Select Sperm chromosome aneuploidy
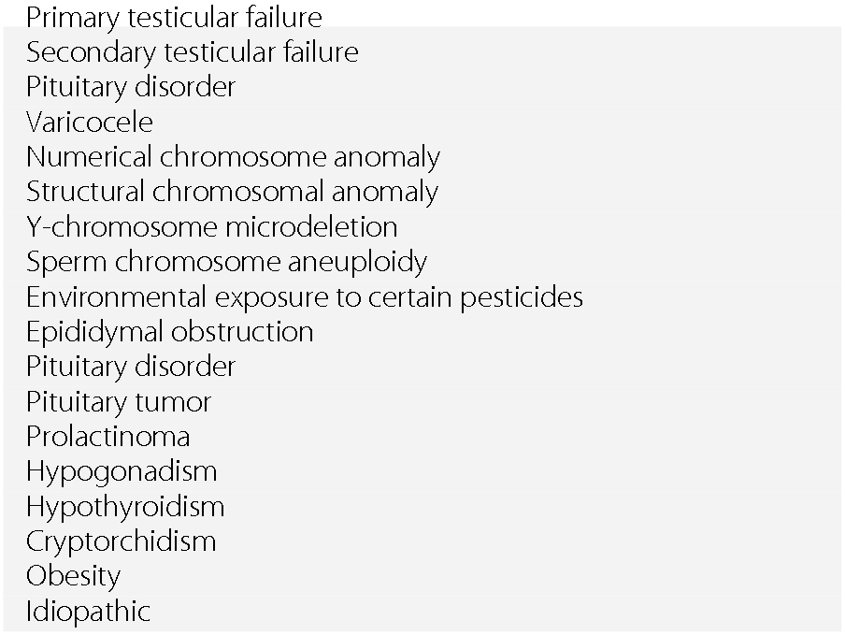Viewport: 845px width, 635px height. pos(226,262)
